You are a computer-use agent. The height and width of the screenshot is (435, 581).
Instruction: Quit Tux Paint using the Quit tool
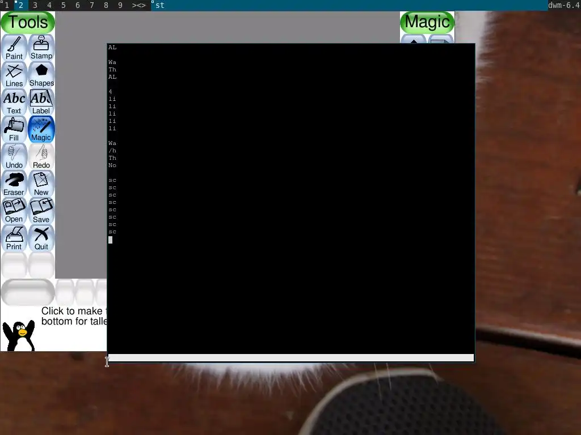pos(41,238)
